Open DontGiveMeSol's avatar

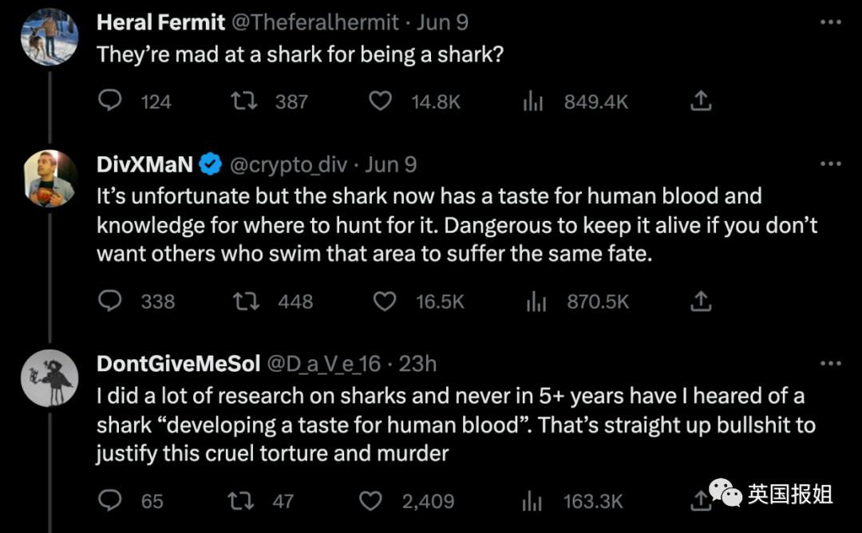click(x=49, y=378)
